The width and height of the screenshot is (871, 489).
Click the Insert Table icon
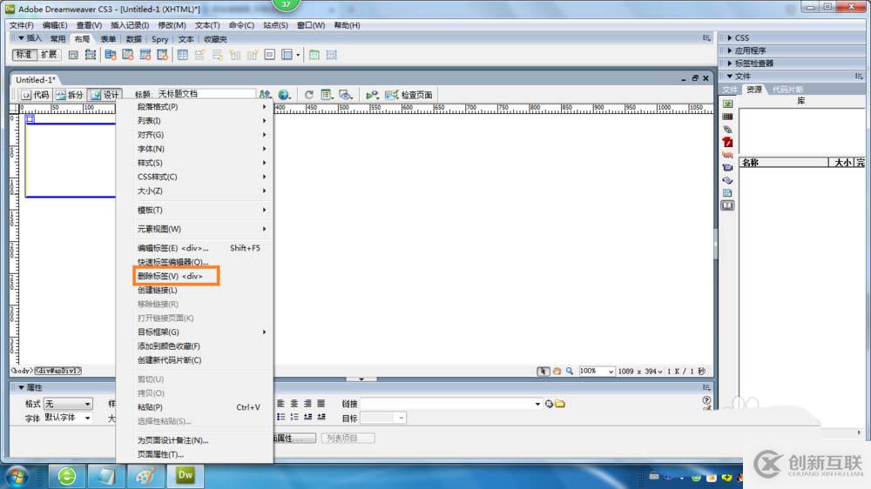click(x=182, y=55)
